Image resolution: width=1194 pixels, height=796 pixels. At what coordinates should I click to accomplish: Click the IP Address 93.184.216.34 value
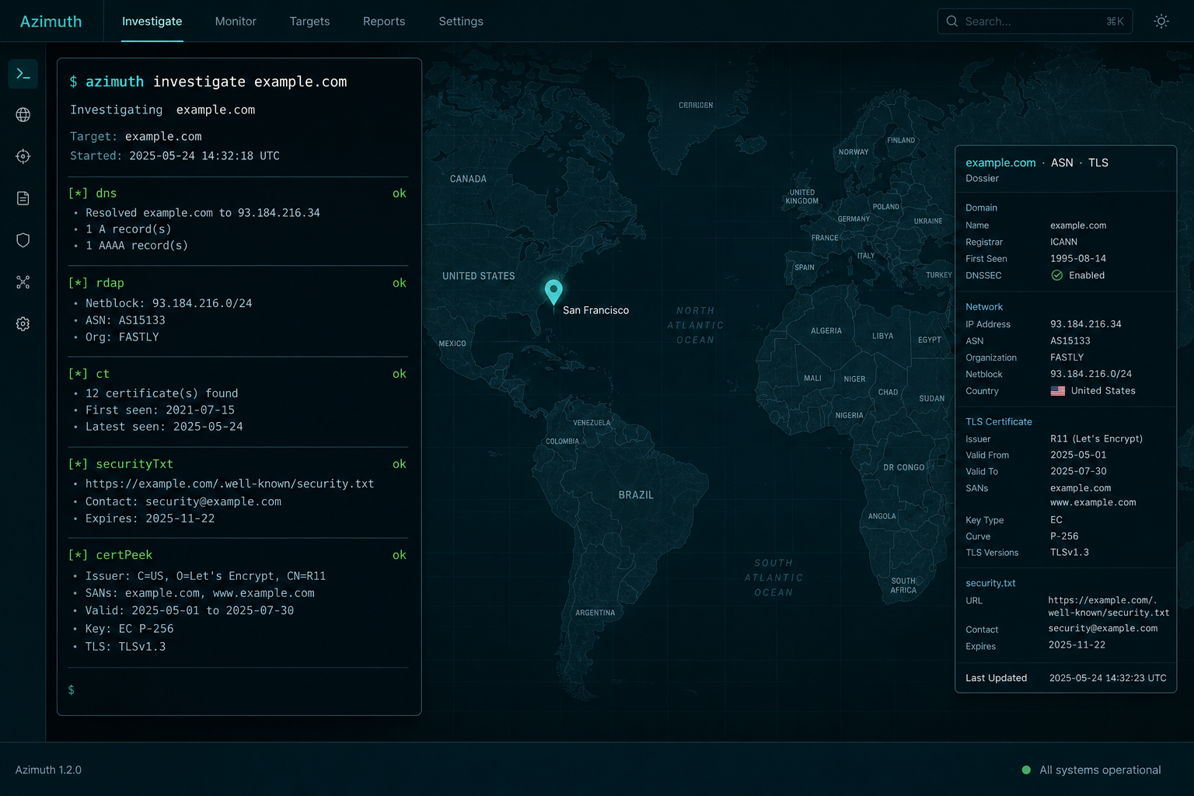point(1086,324)
